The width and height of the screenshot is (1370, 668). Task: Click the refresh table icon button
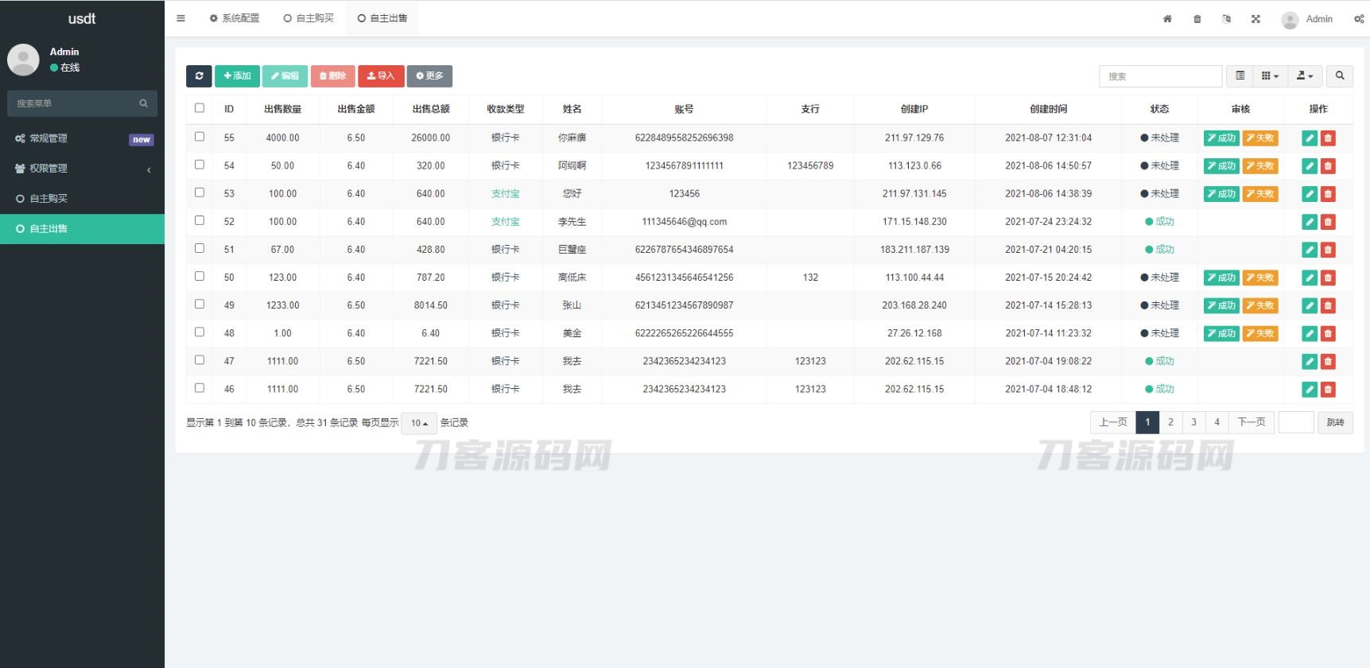click(x=199, y=76)
